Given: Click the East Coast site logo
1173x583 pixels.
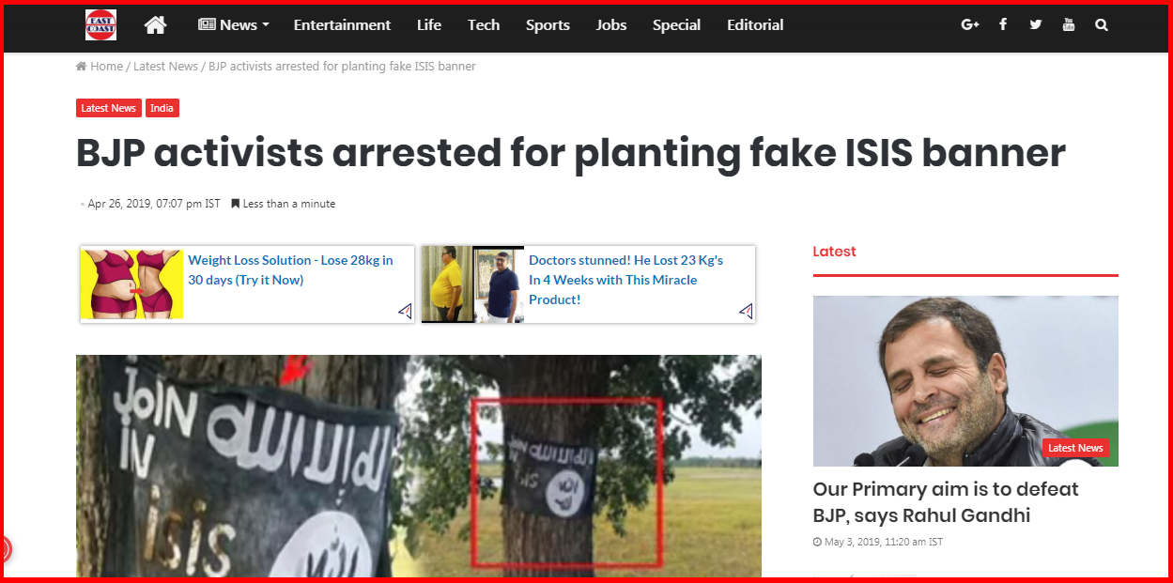Looking at the screenshot, I should (100, 25).
